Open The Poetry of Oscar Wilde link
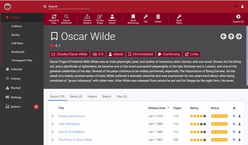This screenshot has height=145, width=248. (x=75, y=140)
